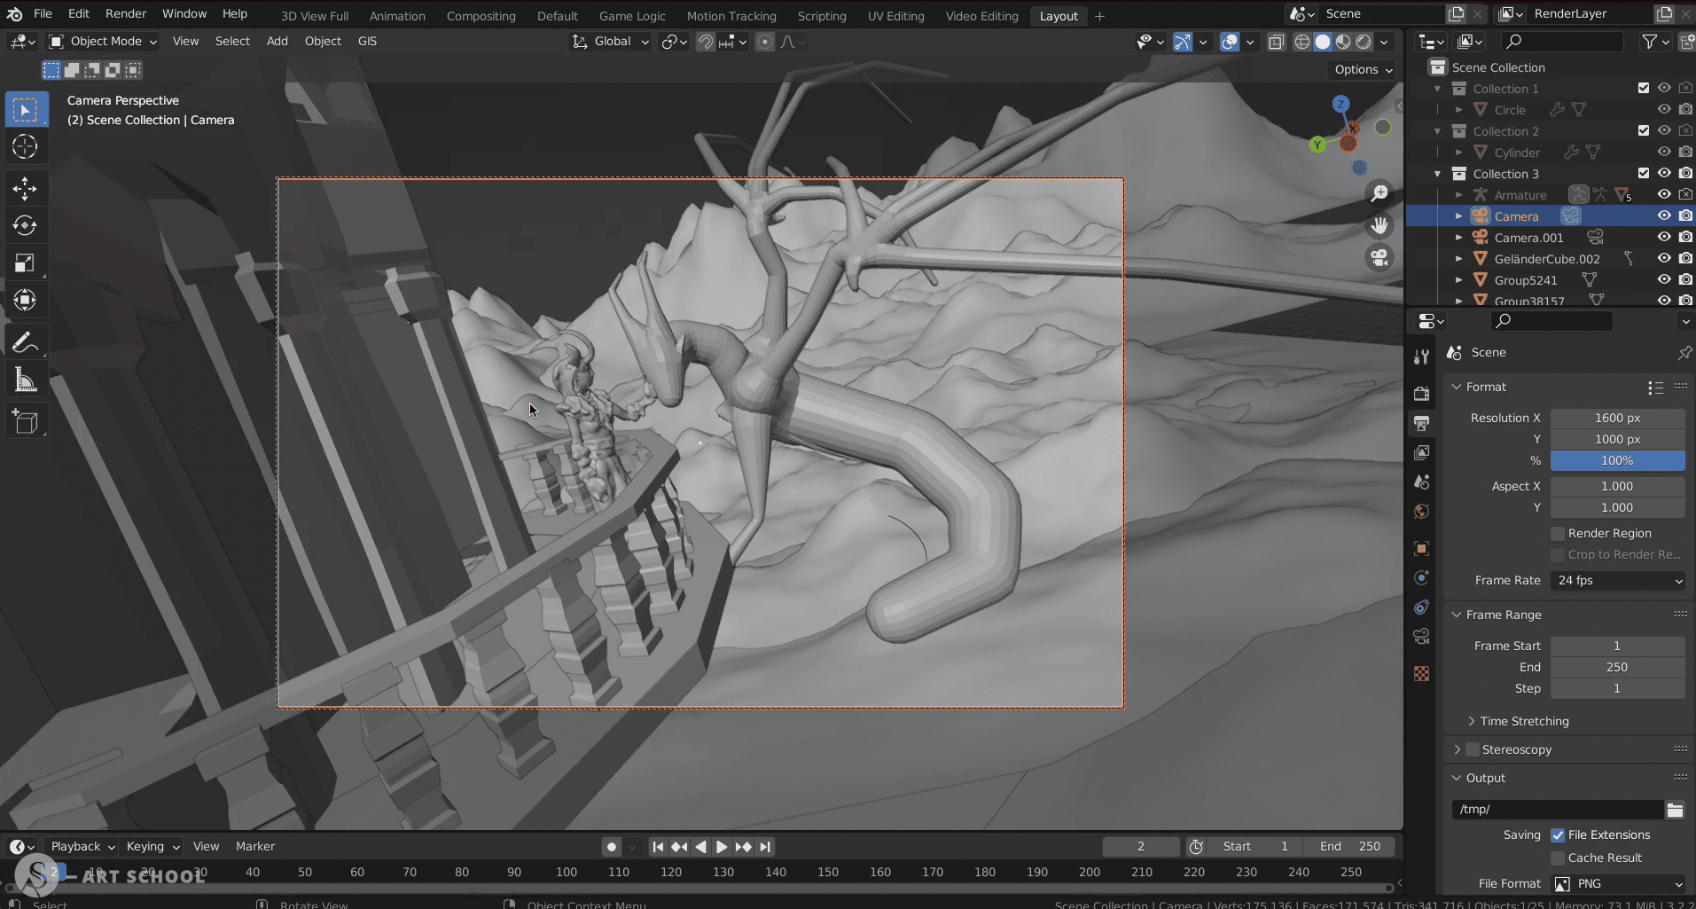Click the pan view hand icon
This screenshot has height=909, width=1696.
[x=1379, y=225]
